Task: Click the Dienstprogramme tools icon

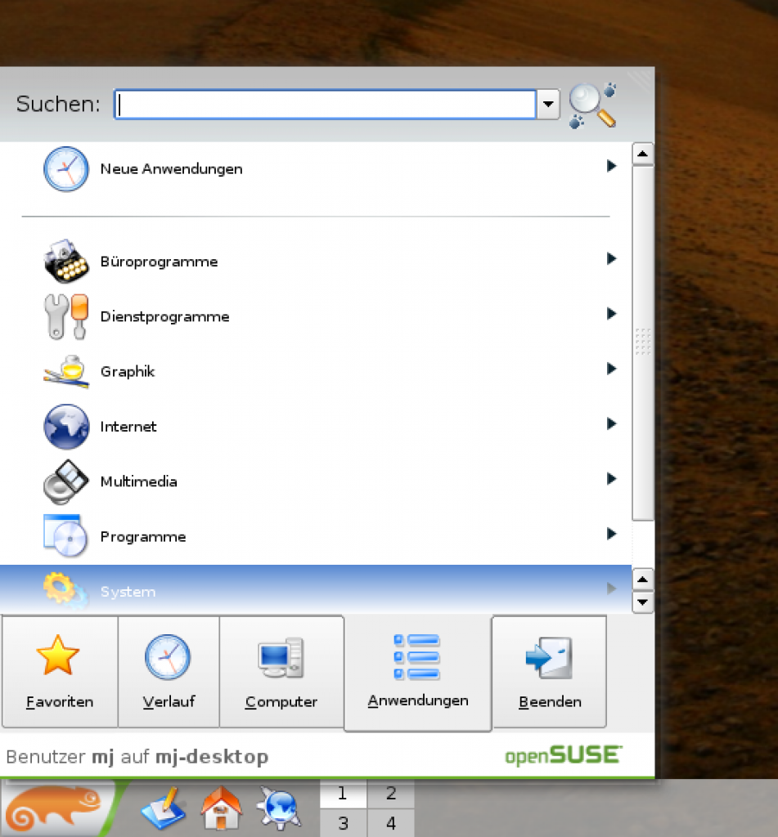Action: 66,316
